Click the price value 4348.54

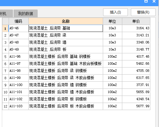click(x=143, y=99)
